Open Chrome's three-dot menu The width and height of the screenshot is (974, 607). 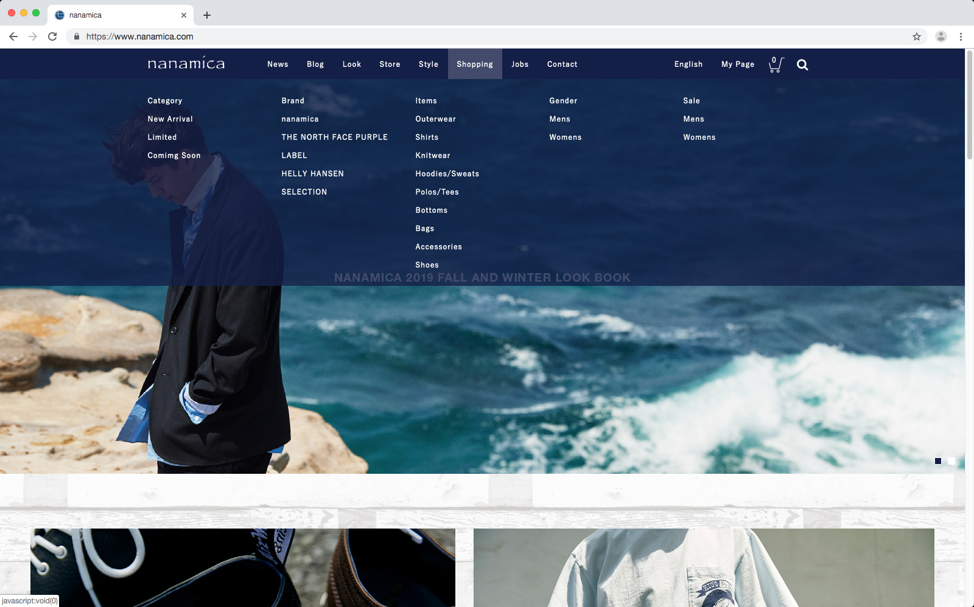coord(961,36)
